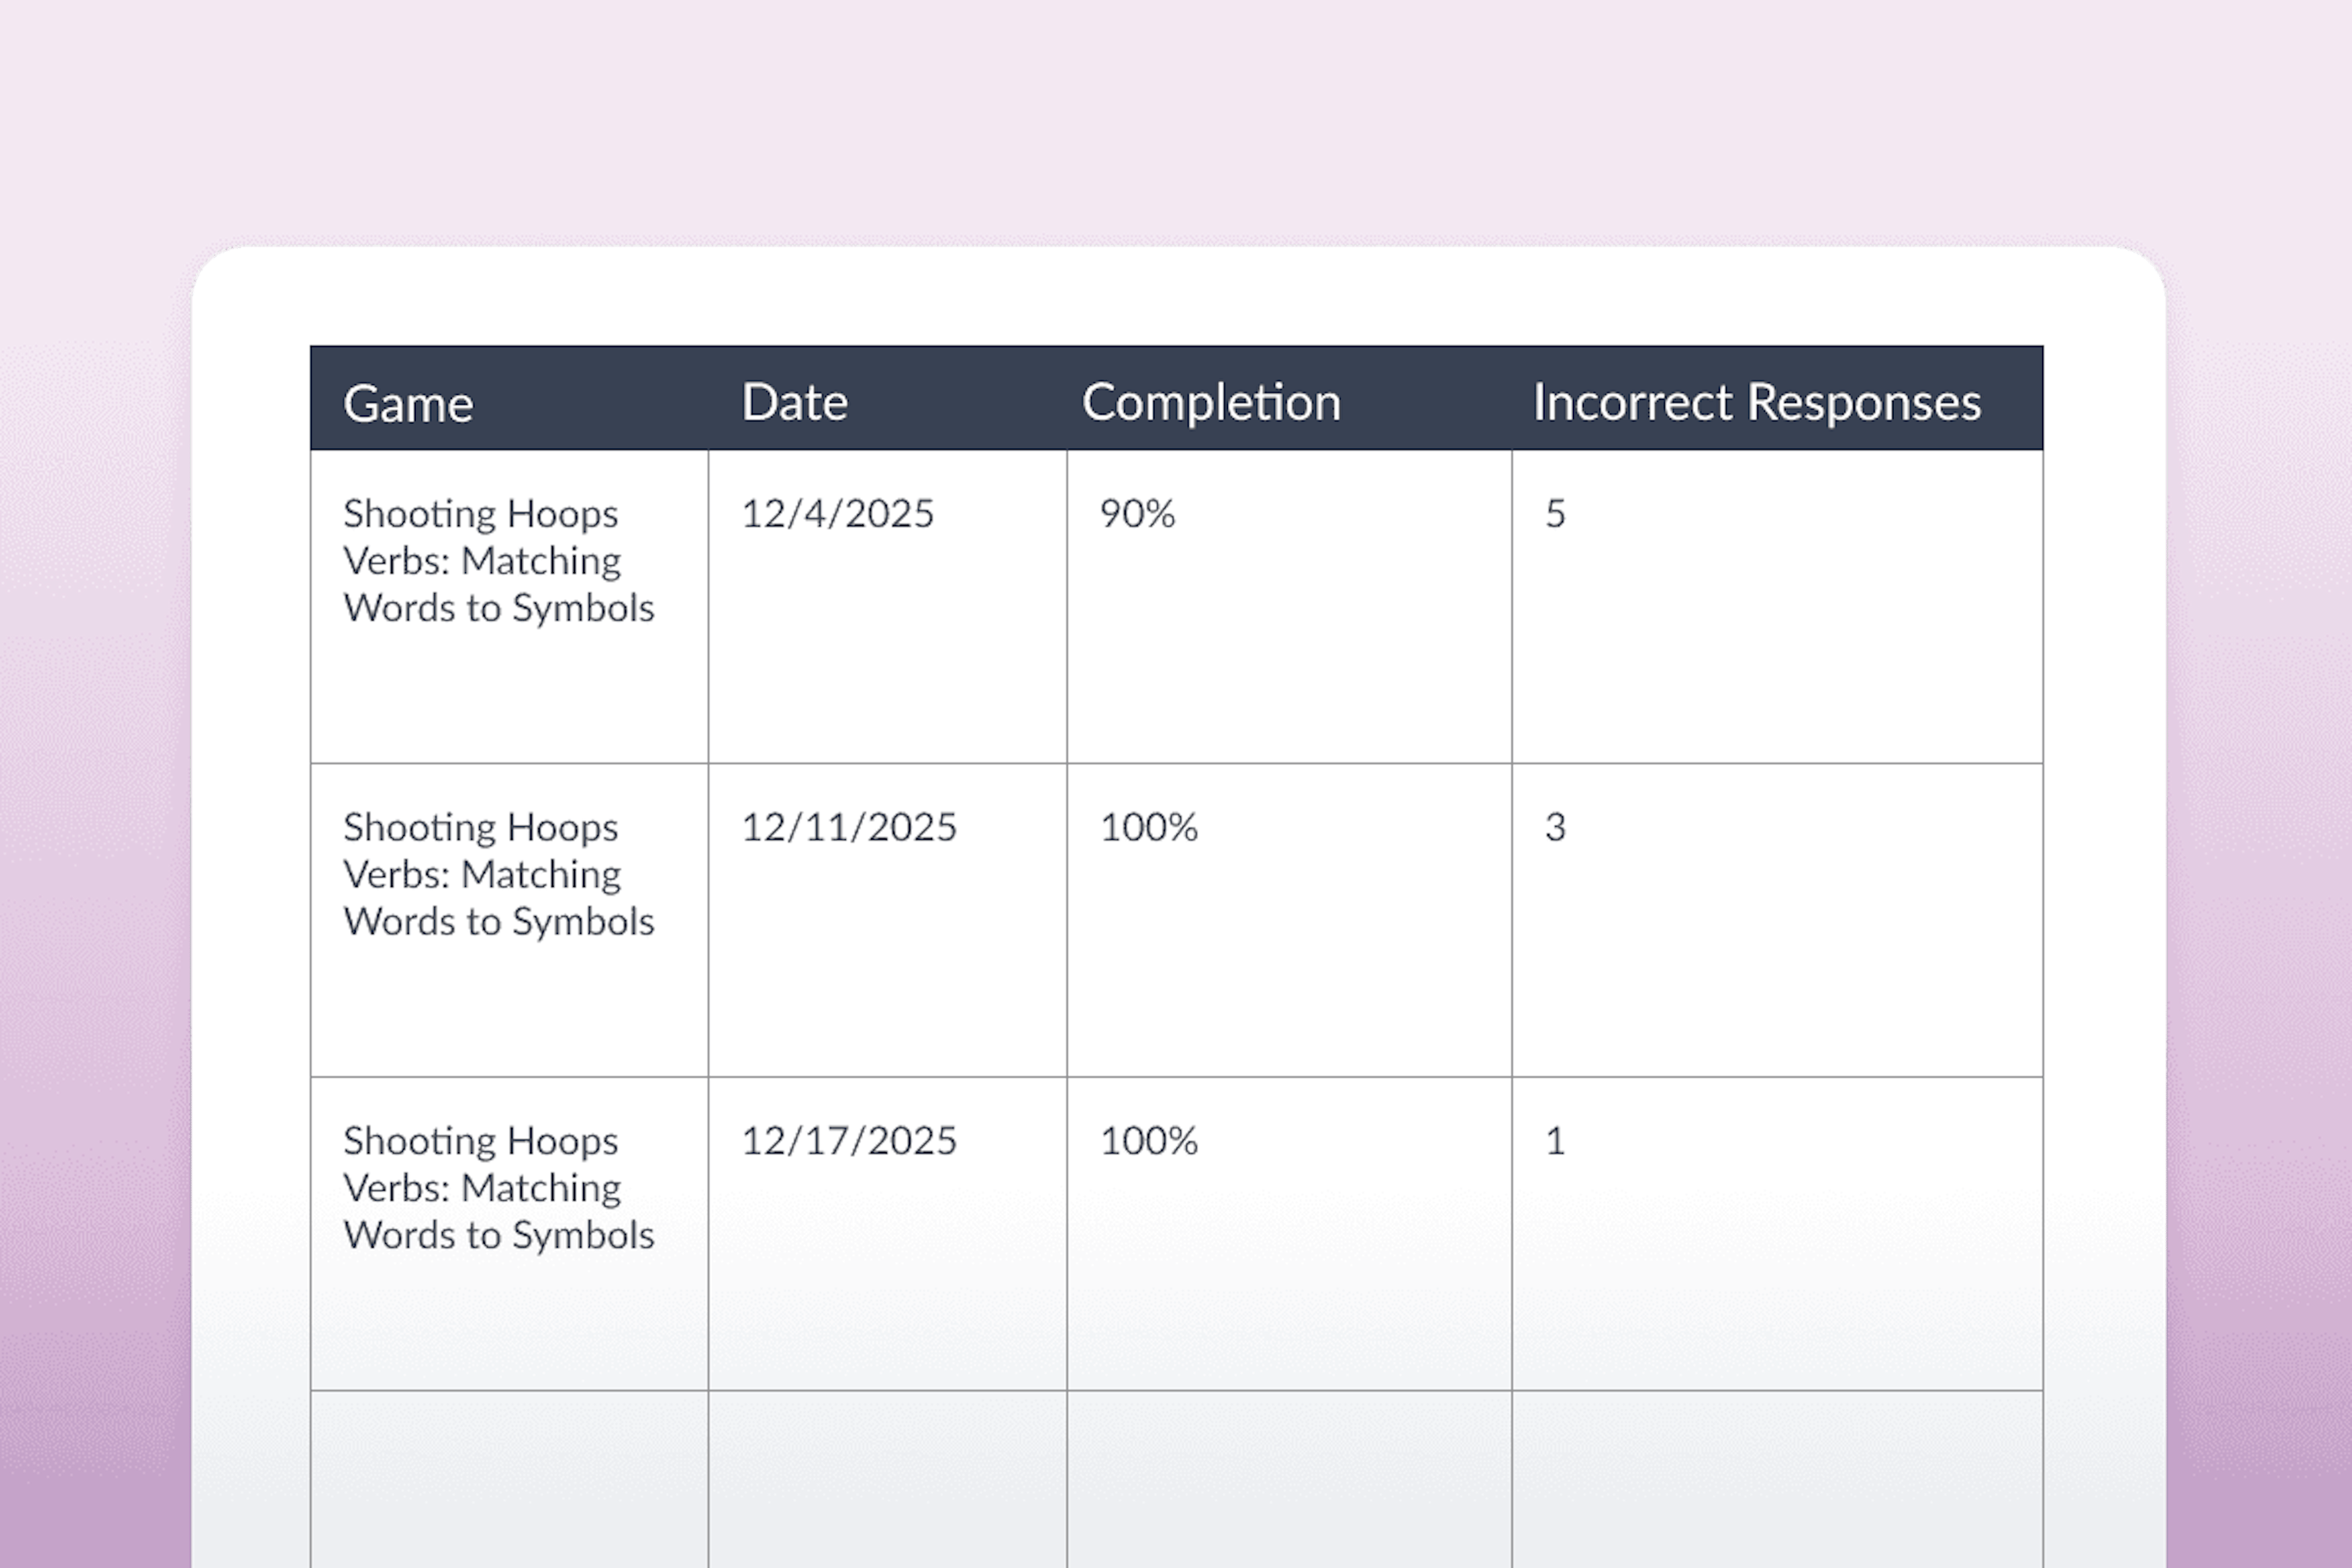Click 100% completion for 12/17/2025 row
Viewport: 2352px width, 1568px height.
[x=1148, y=1141]
